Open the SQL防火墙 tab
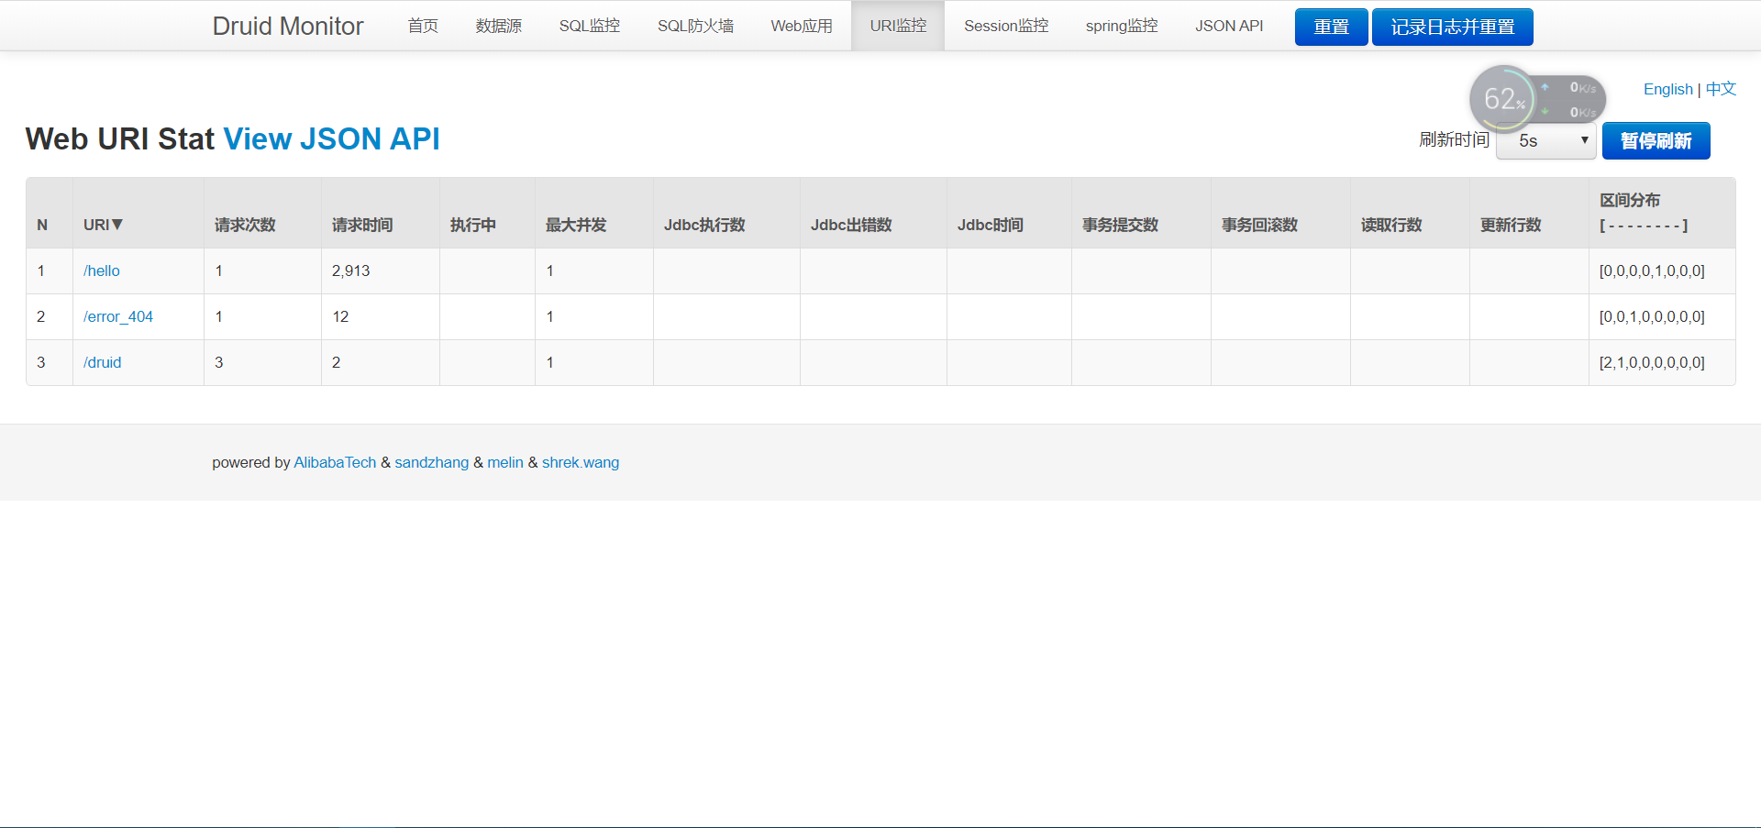The width and height of the screenshot is (1761, 828). pyautogui.click(x=695, y=26)
